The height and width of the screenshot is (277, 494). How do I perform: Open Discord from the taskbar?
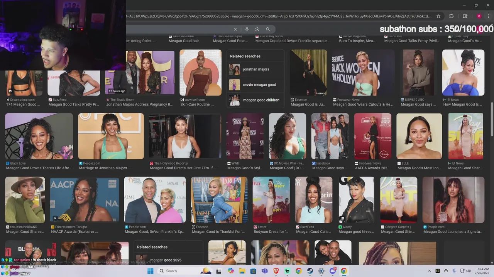(x=333, y=271)
